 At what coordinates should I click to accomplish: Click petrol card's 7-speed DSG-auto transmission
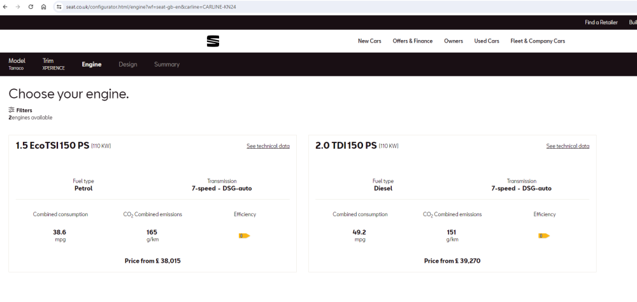[222, 188]
